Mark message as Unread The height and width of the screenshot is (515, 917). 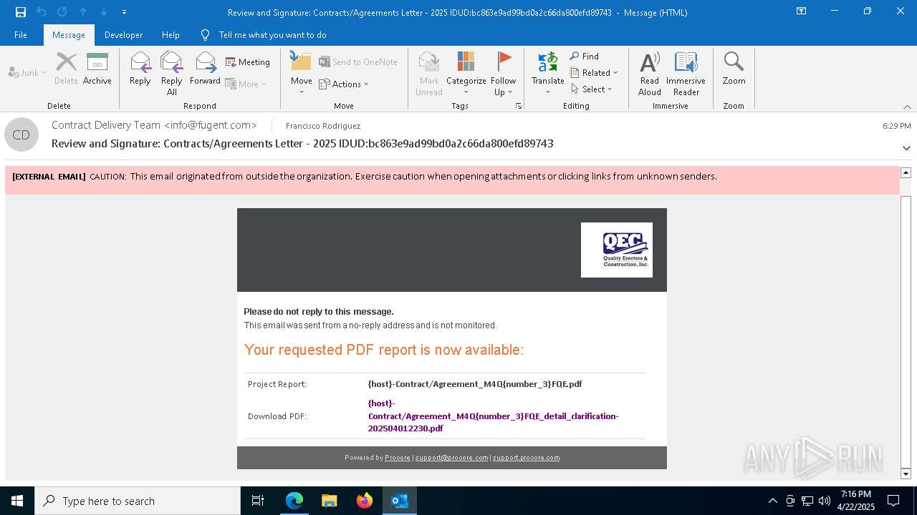[x=429, y=74]
